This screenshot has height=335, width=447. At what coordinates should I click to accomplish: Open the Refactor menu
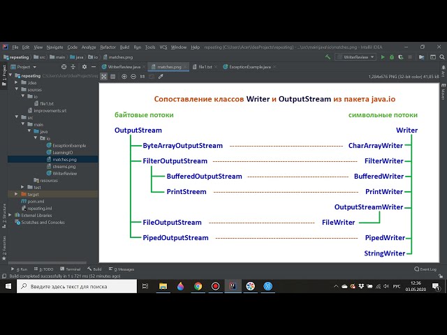pos(108,47)
